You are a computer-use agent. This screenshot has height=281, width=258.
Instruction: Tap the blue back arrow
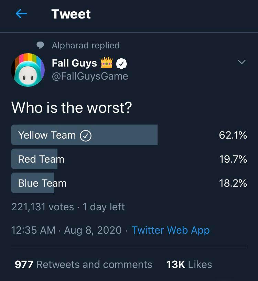point(21,14)
